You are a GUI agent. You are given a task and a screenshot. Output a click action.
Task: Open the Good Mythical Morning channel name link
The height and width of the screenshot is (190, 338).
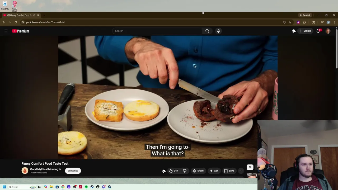pos(44,169)
